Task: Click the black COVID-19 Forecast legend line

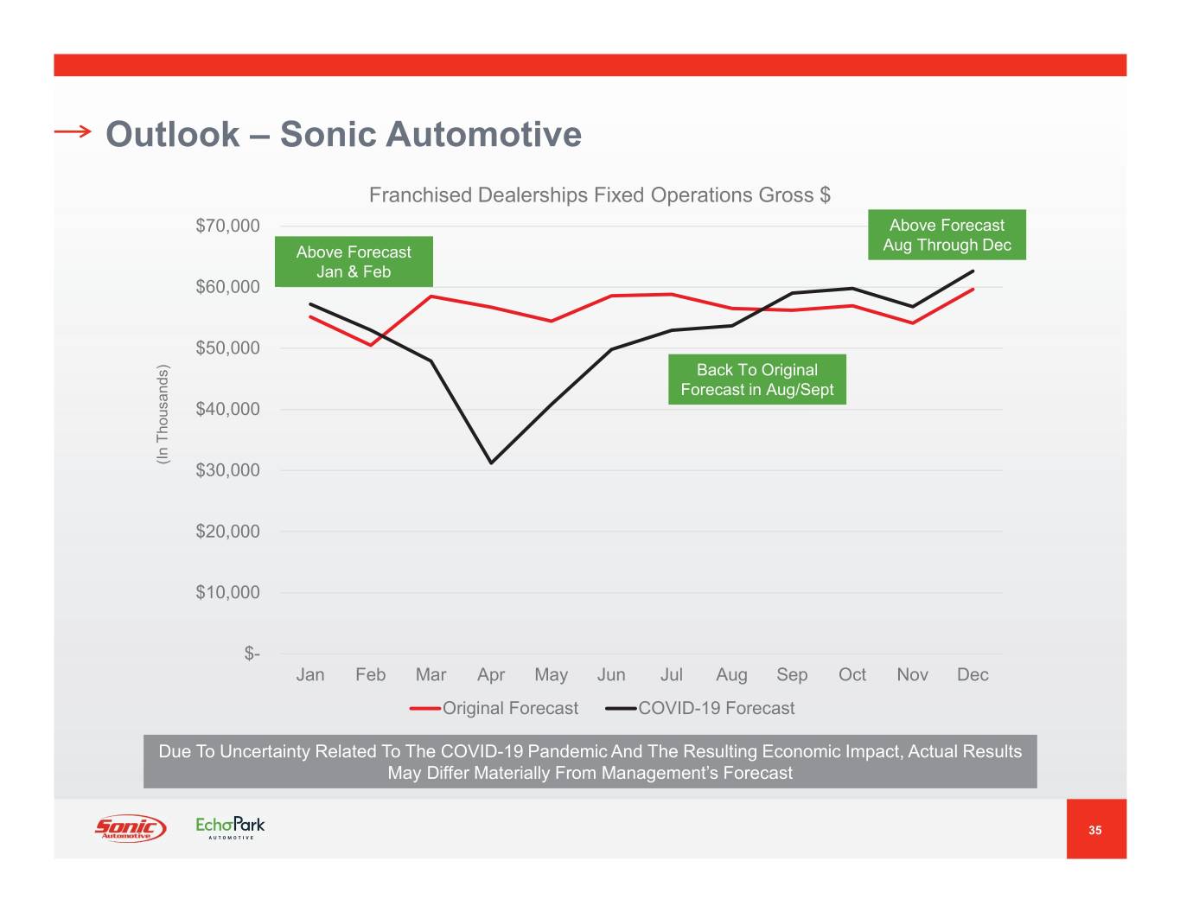Action: coord(621,709)
